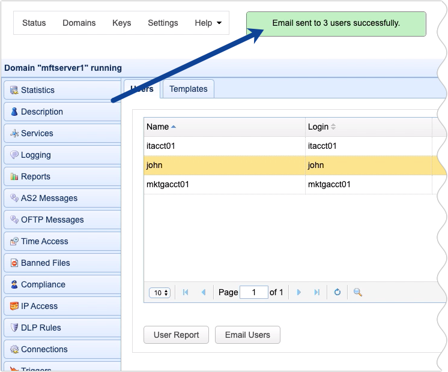Click the magnifier search icon in pager
This screenshot has width=448, height=372.
pyautogui.click(x=357, y=292)
